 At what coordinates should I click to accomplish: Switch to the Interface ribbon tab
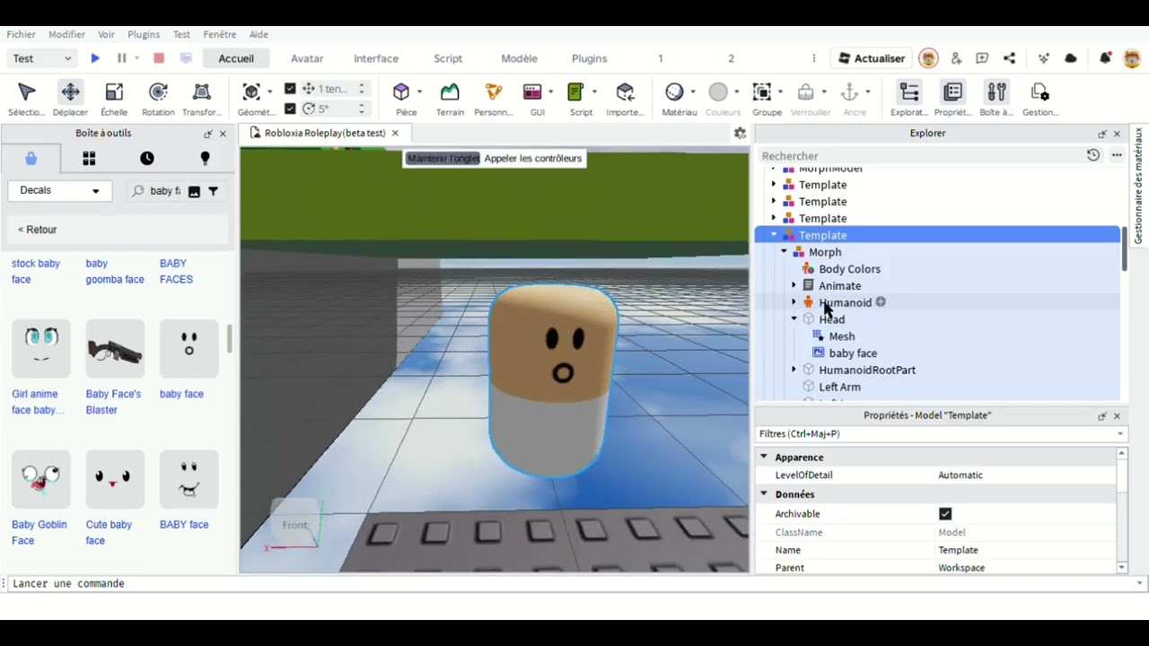376,58
